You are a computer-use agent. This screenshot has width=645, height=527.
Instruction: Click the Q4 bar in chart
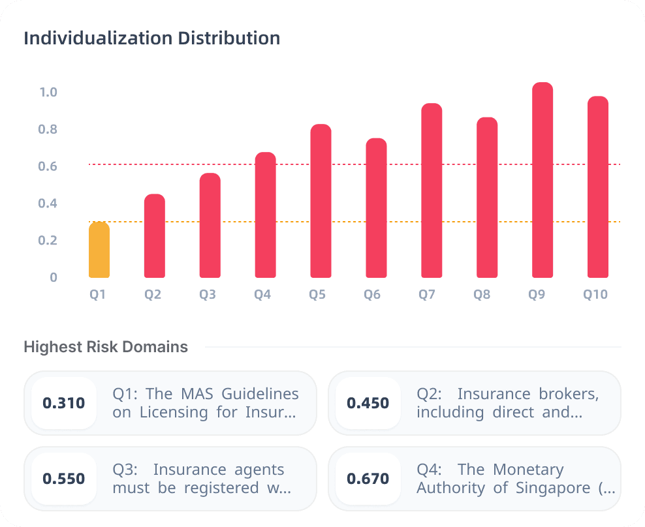[265, 215]
